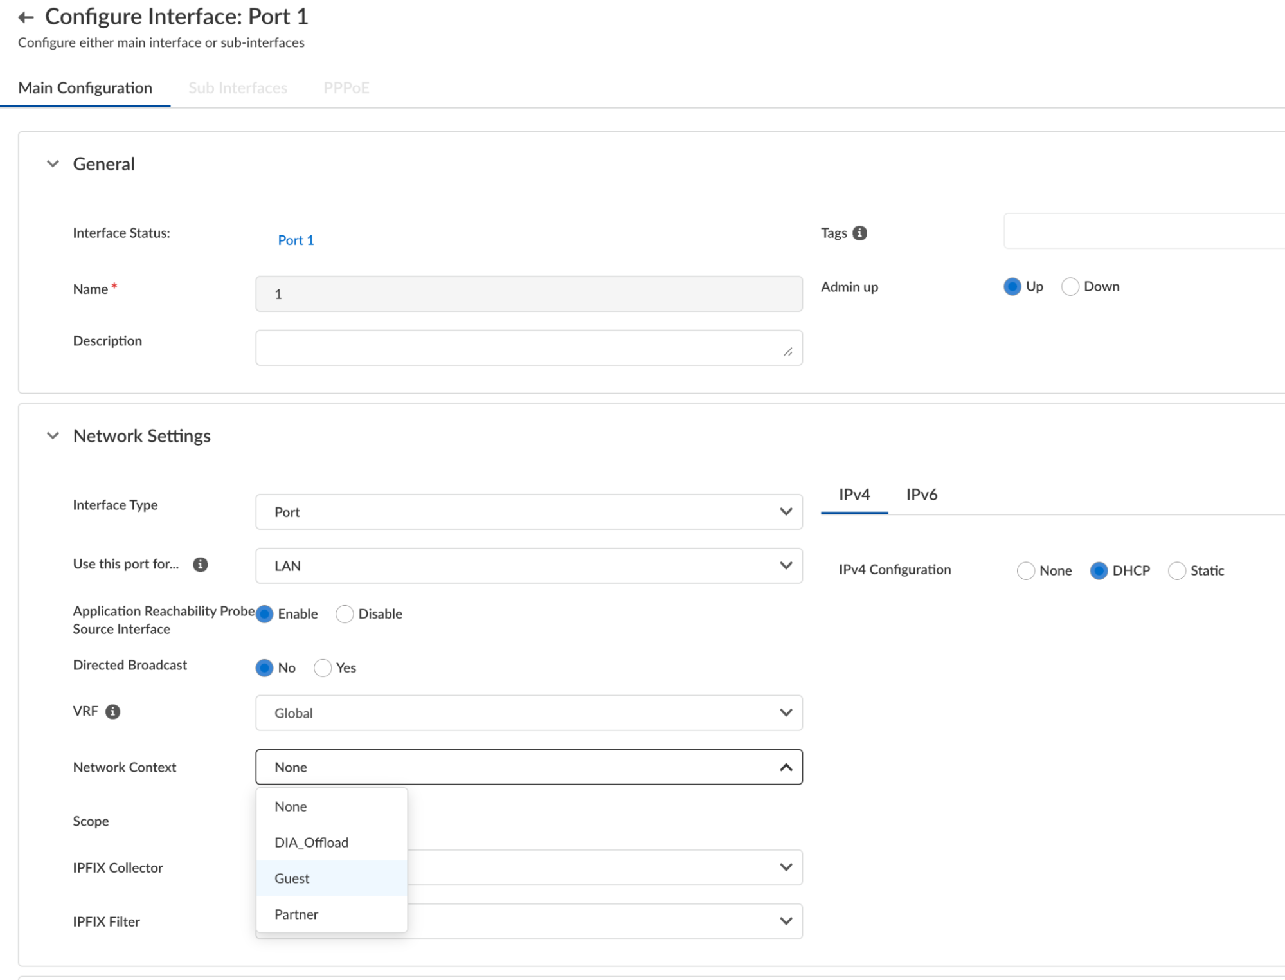Click the Port 1 interface status link
The width and height of the screenshot is (1285, 980).
click(296, 240)
